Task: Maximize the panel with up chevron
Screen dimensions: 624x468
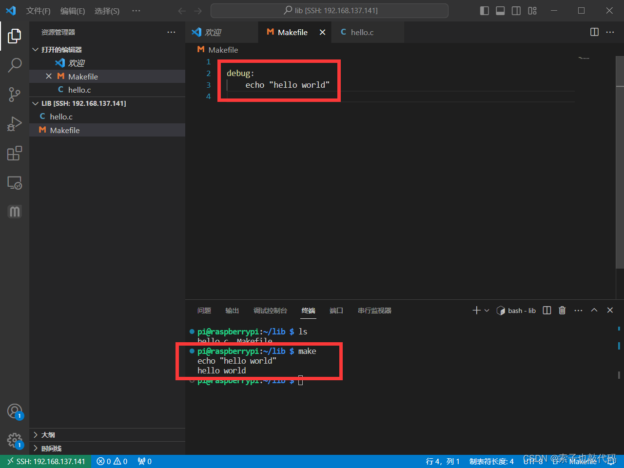Action: [594, 311]
